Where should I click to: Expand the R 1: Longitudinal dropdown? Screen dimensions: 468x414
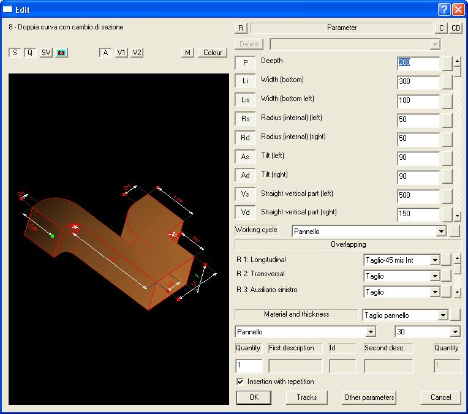pyautogui.click(x=435, y=260)
